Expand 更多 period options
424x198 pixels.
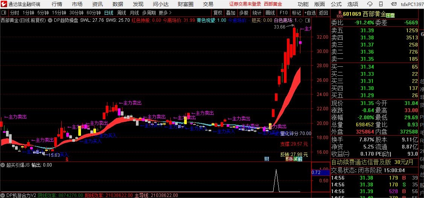[x=165, y=13]
